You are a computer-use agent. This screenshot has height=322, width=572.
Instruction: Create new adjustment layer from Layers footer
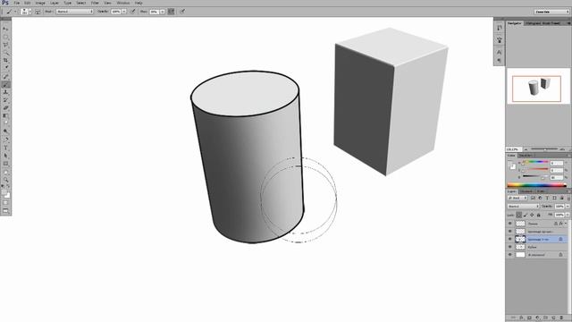click(x=537, y=318)
